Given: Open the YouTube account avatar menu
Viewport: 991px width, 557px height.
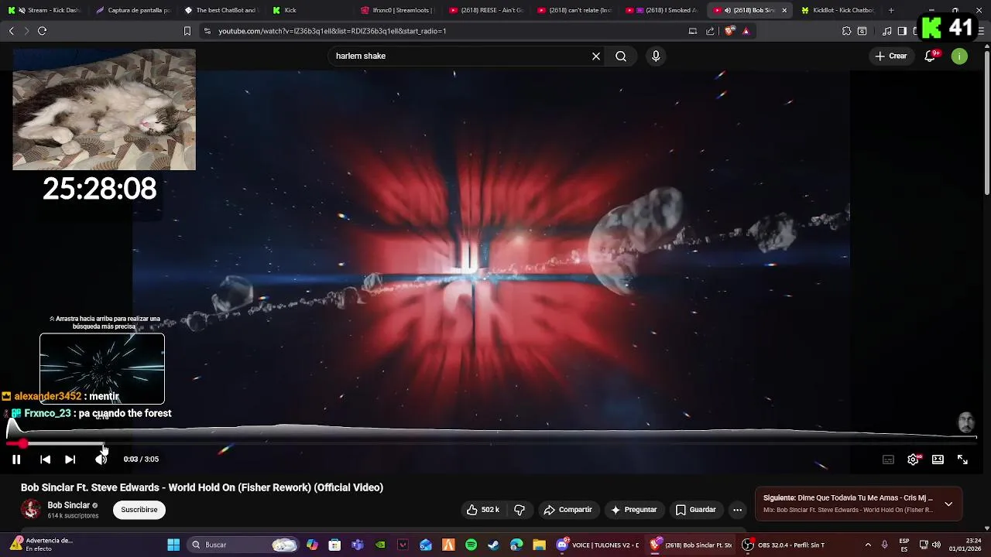Looking at the screenshot, I should pos(959,56).
